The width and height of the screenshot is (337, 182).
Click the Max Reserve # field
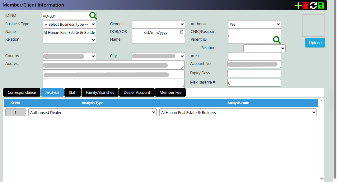[254, 83]
